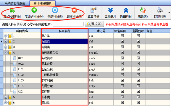
Task: Expand tree node 5 成本类
Action: point(6,97)
